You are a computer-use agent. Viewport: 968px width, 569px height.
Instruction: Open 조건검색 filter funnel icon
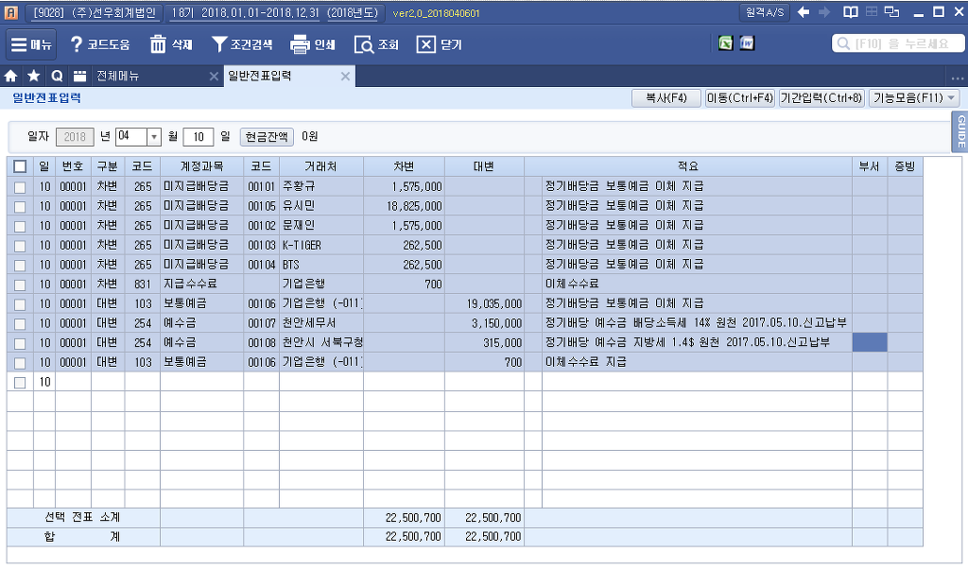coord(219,44)
